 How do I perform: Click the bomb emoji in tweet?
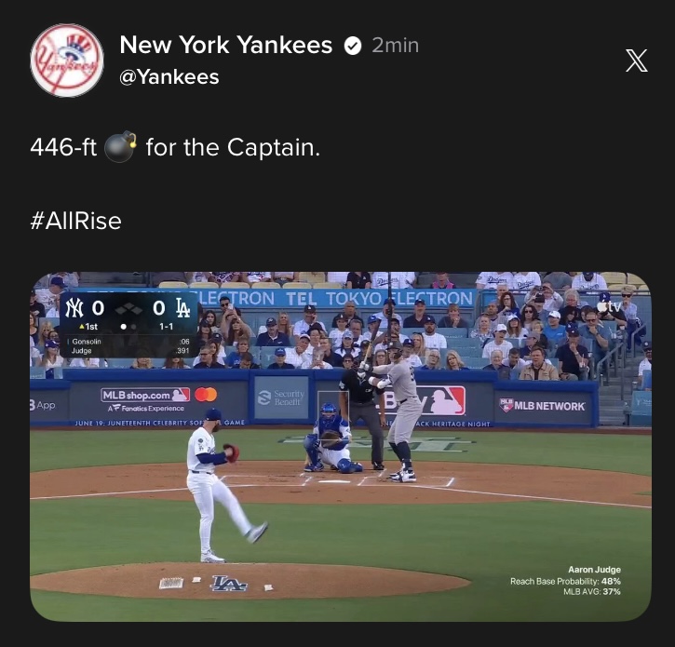click(x=120, y=146)
